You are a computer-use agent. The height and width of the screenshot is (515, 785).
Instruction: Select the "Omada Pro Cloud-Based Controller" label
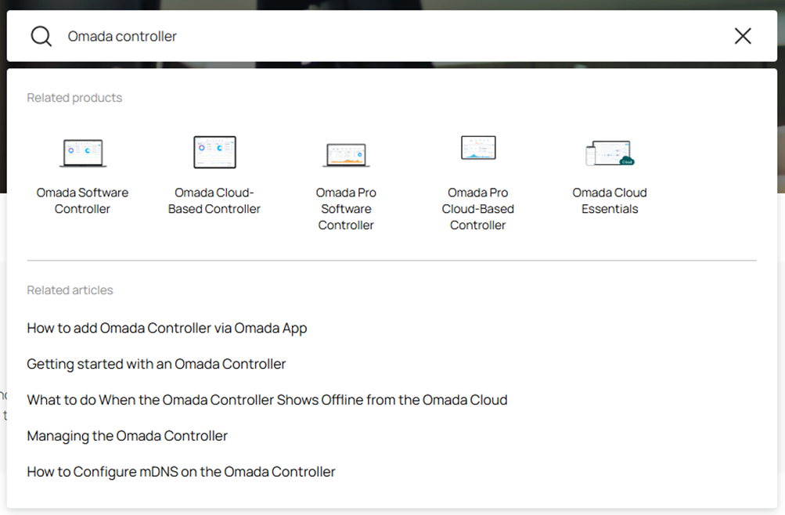tap(478, 209)
